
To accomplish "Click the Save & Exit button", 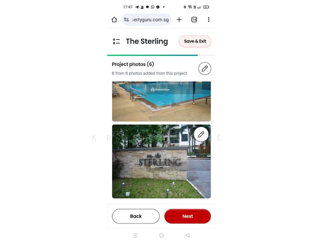I will pos(195,41).
